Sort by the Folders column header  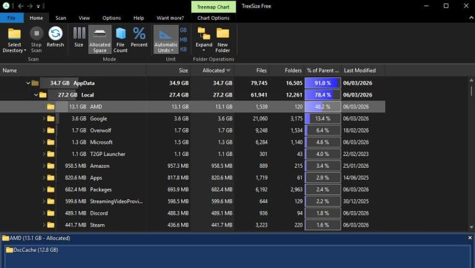(x=287, y=71)
